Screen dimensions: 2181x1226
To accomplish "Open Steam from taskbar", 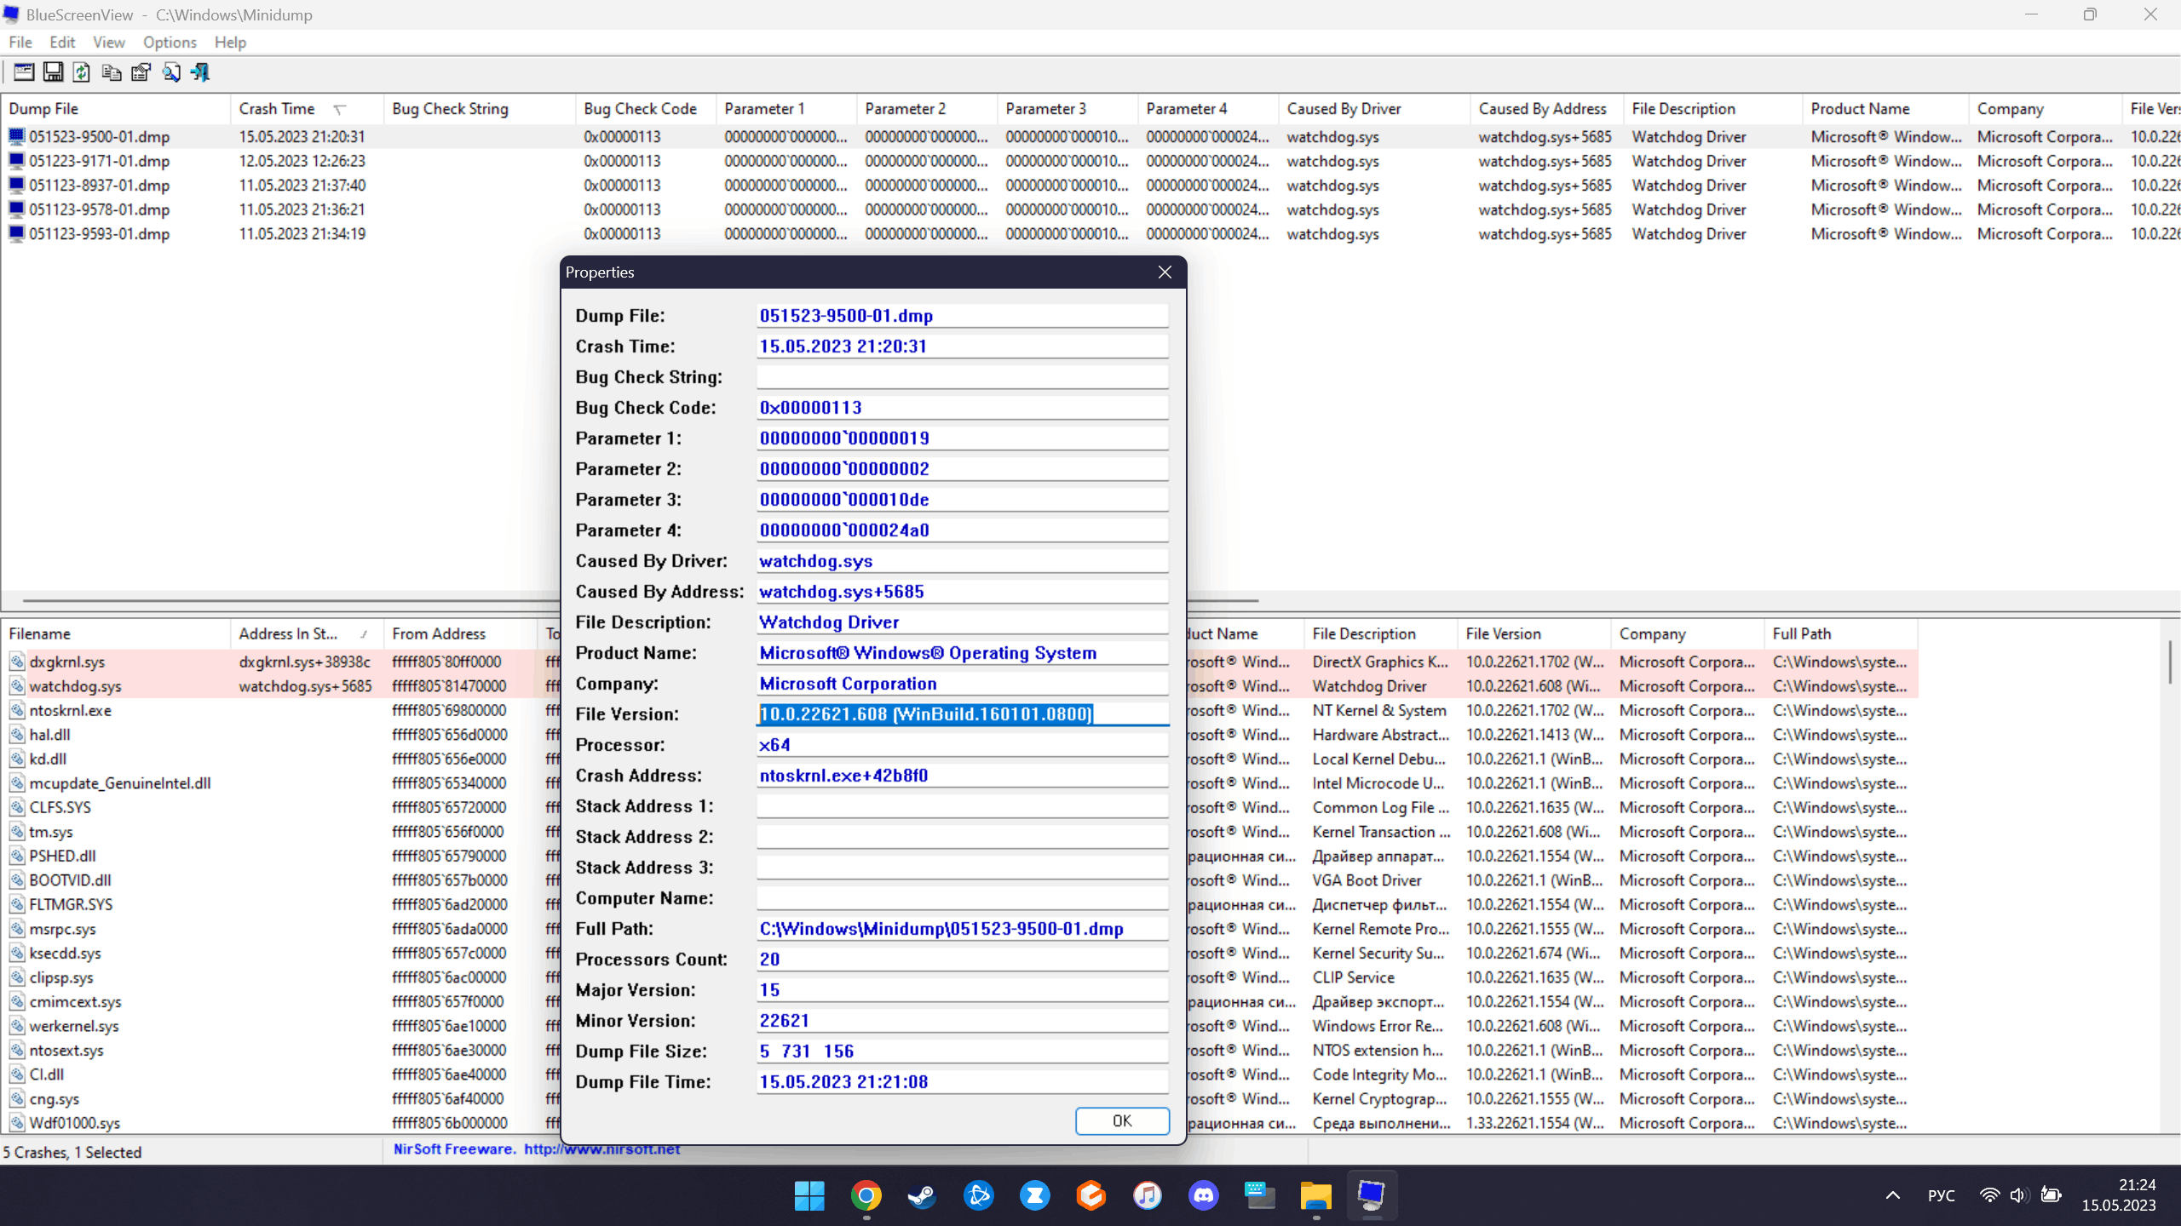I will [x=922, y=1195].
